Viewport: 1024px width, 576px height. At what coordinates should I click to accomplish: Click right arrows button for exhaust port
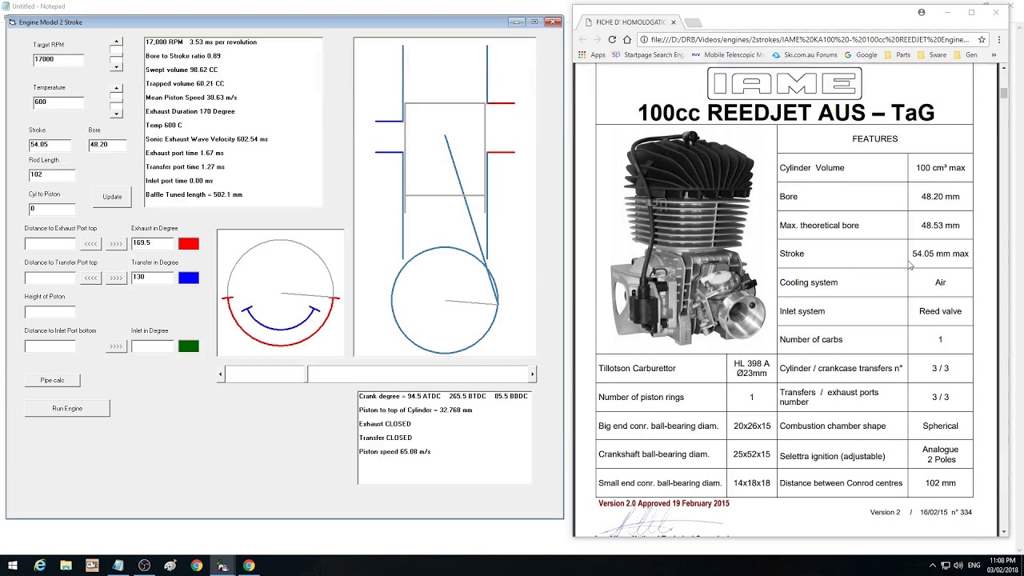point(116,244)
